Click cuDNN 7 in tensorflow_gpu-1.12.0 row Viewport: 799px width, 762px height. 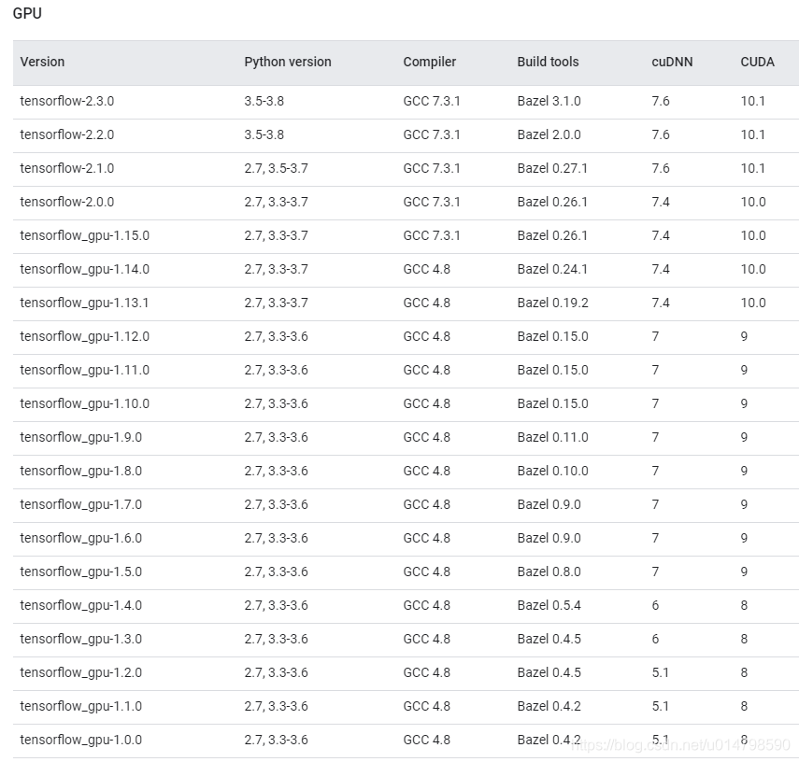(x=655, y=336)
